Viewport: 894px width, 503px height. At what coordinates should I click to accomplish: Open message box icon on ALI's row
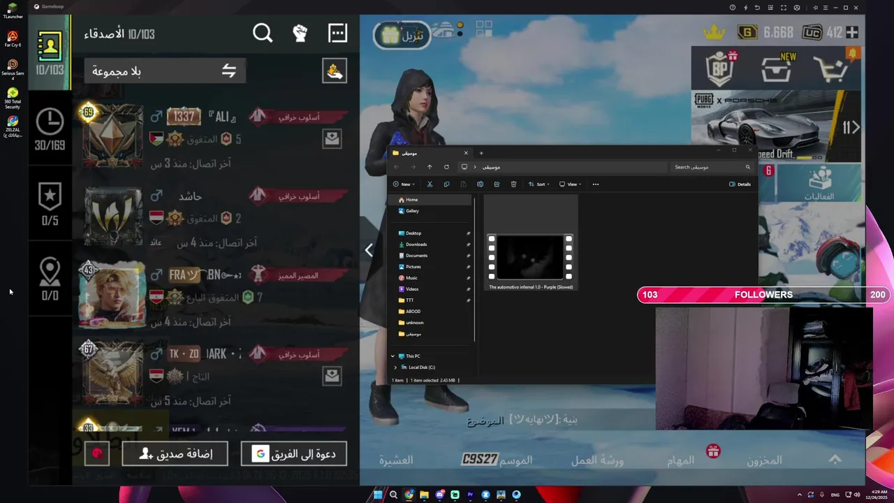pyautogui.click(x=332, y=138)
